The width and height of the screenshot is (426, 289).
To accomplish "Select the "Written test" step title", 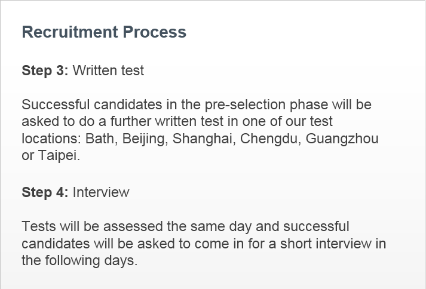I will pos(108,70).
